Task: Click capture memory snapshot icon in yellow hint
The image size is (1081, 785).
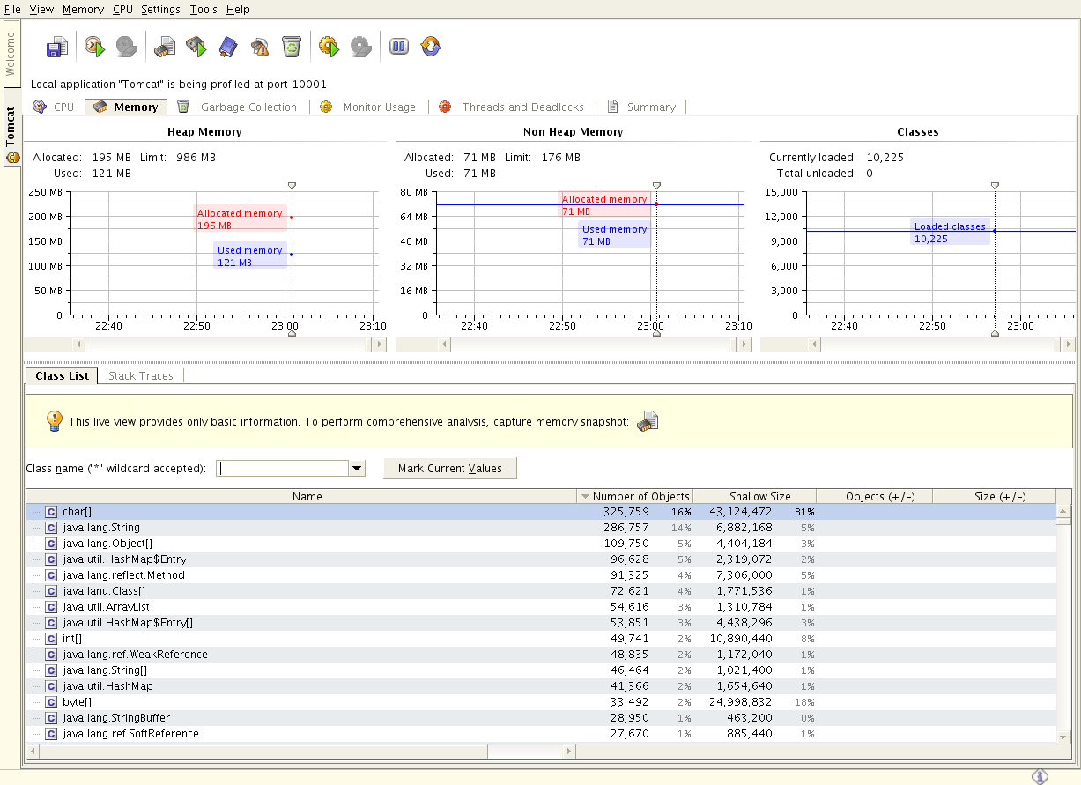Action: (x=648, y=421)
